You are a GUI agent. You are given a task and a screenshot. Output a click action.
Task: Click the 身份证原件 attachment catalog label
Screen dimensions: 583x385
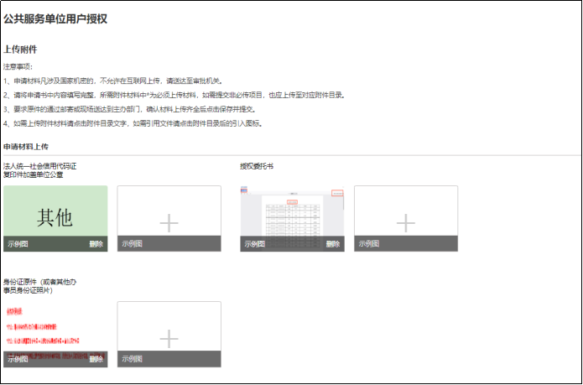coord(40,286)
